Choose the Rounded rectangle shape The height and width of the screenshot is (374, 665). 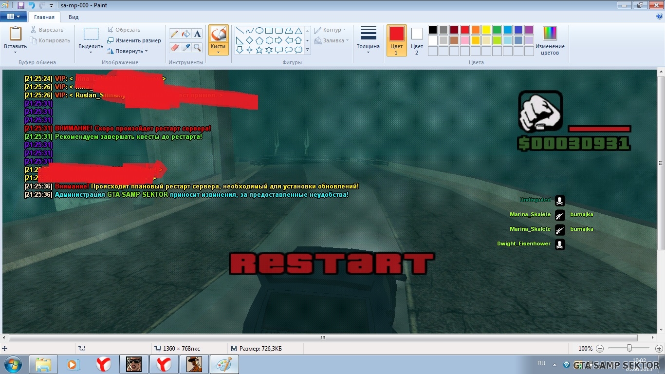coord(279,30)
